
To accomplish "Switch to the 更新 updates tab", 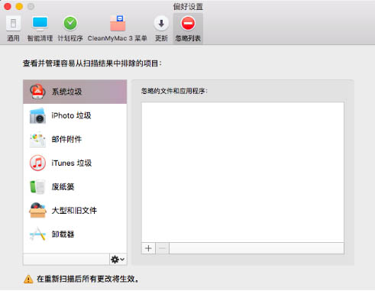I will pos(161,28).
